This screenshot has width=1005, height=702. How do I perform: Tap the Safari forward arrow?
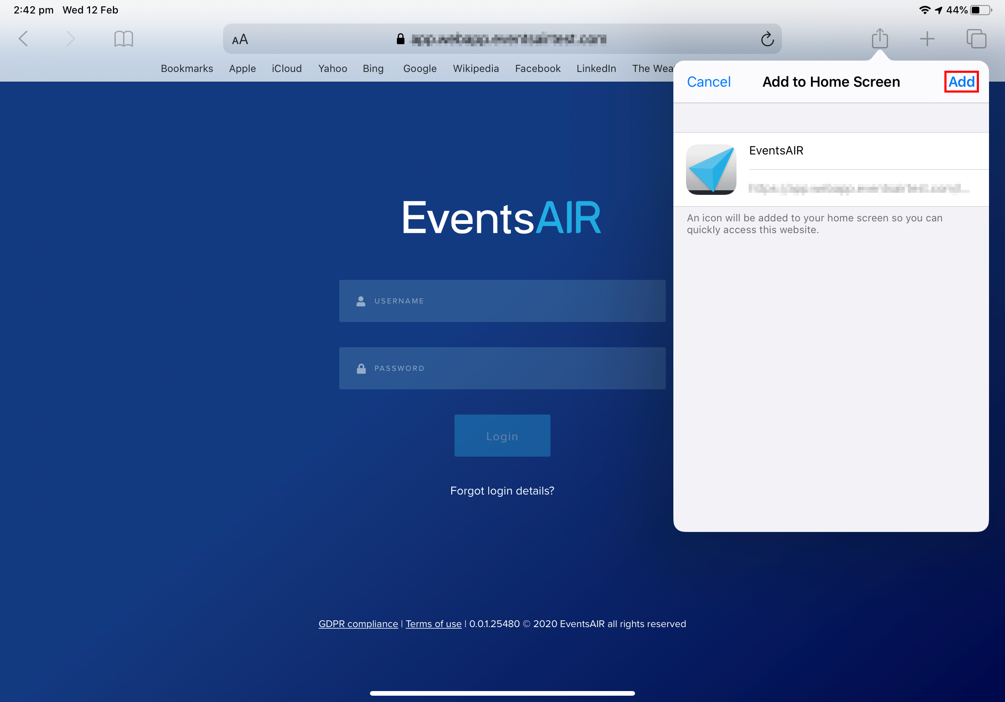70,39
